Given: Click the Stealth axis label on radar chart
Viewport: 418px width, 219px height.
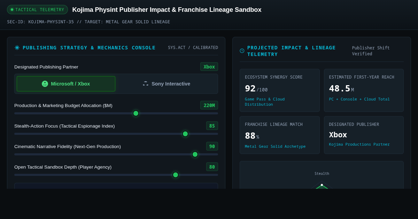Looking at the screenshot, I should coord(322,174).
